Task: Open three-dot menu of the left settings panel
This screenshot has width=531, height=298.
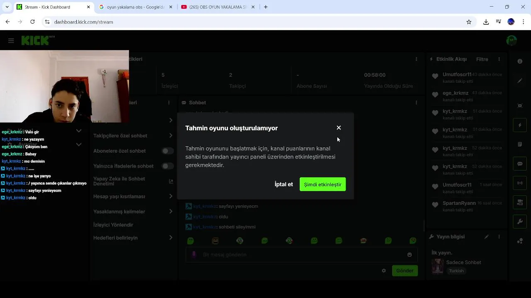Action: [168, 103]
